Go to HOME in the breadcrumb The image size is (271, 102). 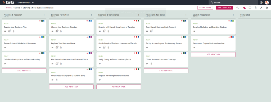tap(9, 8)
